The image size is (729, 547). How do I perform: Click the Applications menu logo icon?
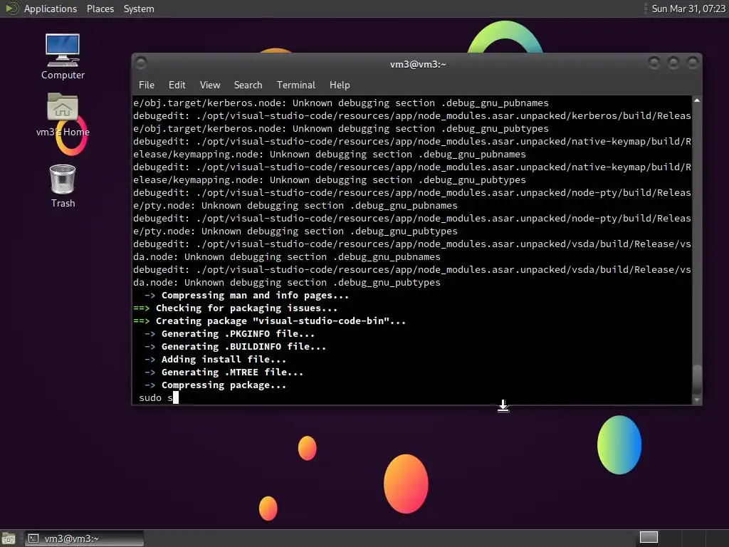coord(11,9)
